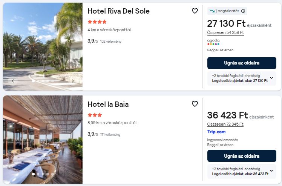Open Hotel la Baia title link
This screenshot has width=282, height=186.
[x=108, y=105]
